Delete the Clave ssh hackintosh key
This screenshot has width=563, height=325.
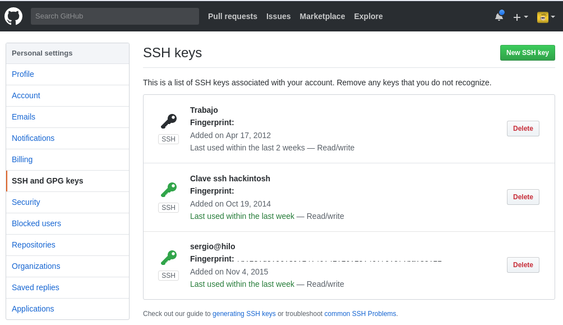(523, 197)
